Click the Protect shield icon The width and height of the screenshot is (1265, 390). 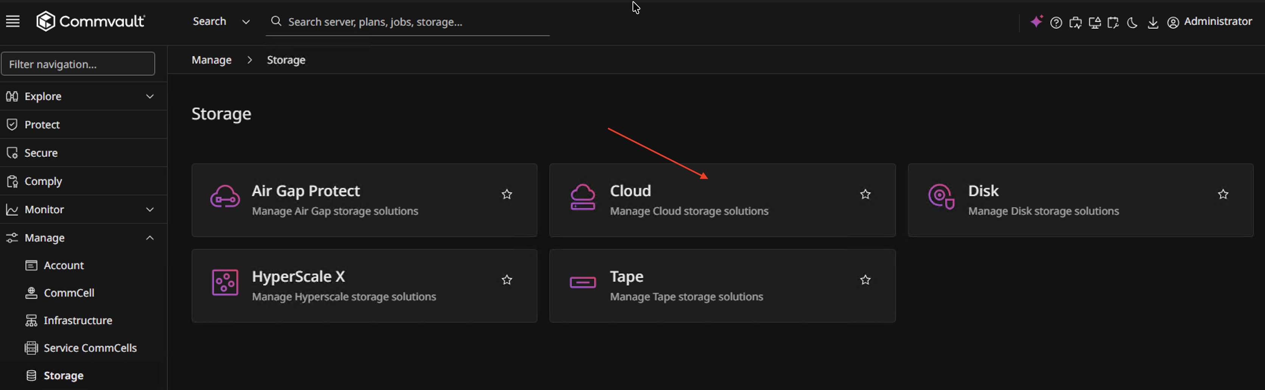click(12, 125)
